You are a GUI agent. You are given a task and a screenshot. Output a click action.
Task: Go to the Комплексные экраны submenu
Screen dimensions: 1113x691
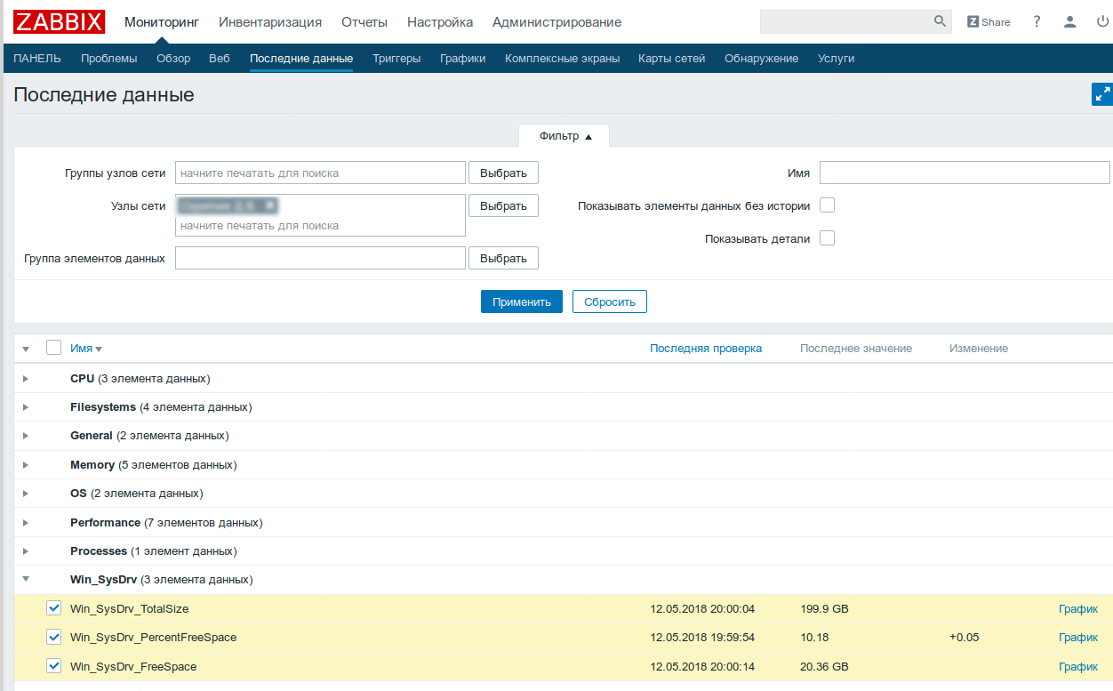point(563,59)
